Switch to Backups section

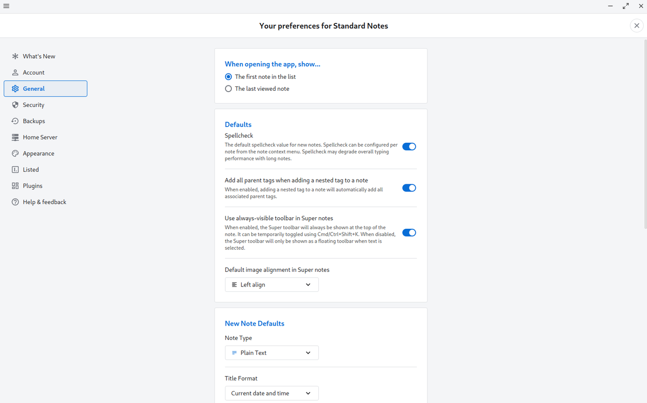tap(45, 121)
